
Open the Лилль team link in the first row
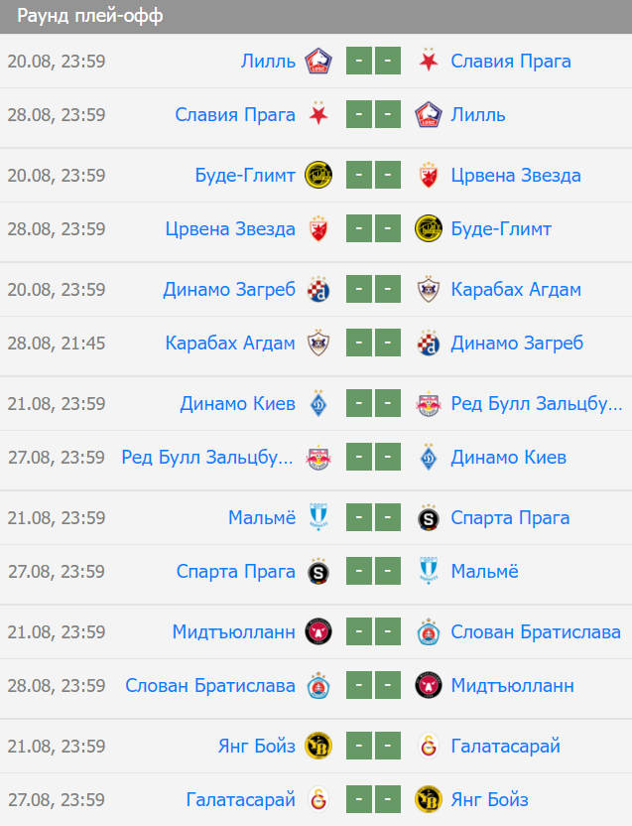pyautogui.click(x=268, y=62)
